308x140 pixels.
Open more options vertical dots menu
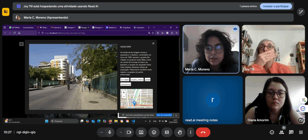point(190,132)
